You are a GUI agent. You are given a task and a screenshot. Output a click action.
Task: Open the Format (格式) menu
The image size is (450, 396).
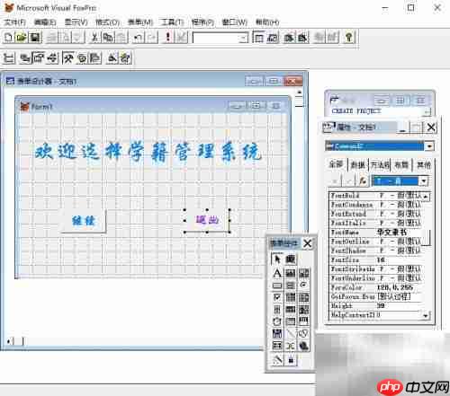tap(107, 22)
